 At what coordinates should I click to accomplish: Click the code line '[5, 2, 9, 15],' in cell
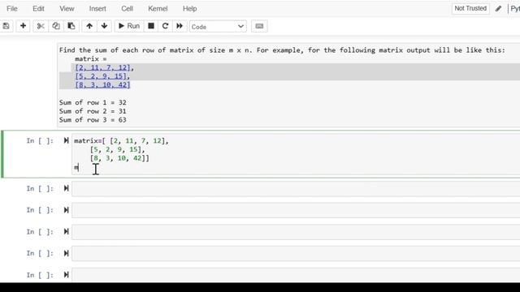pyautogui.click(x=117, y=149)
